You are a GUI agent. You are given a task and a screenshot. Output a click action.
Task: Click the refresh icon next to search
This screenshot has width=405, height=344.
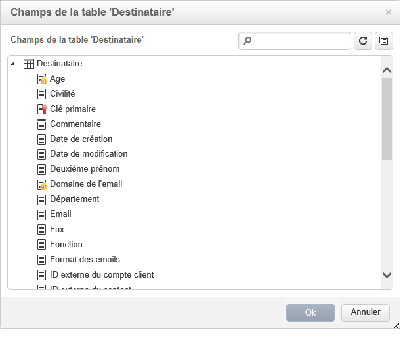[362, 41]
